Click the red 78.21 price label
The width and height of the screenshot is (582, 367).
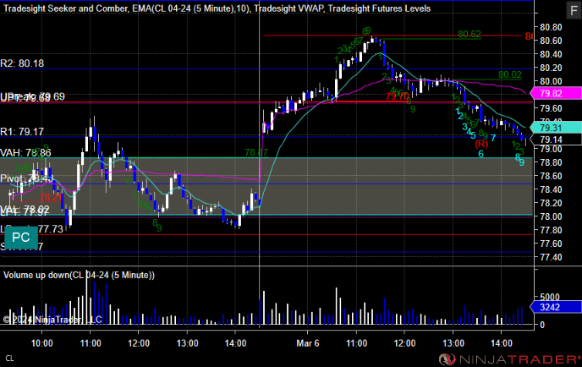51,197
